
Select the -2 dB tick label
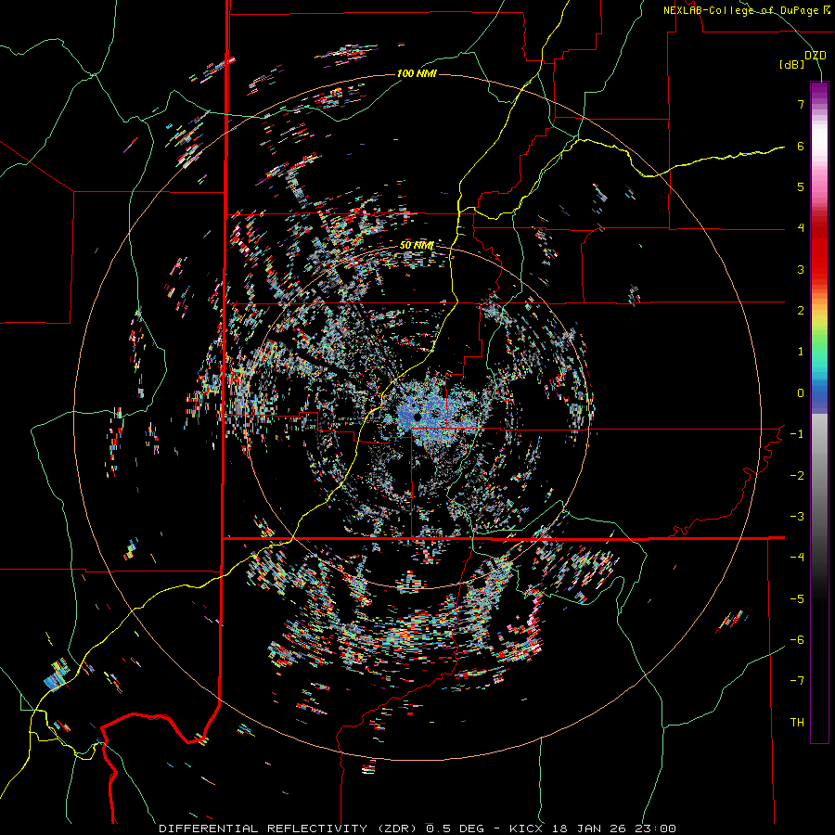pos(797,475)
